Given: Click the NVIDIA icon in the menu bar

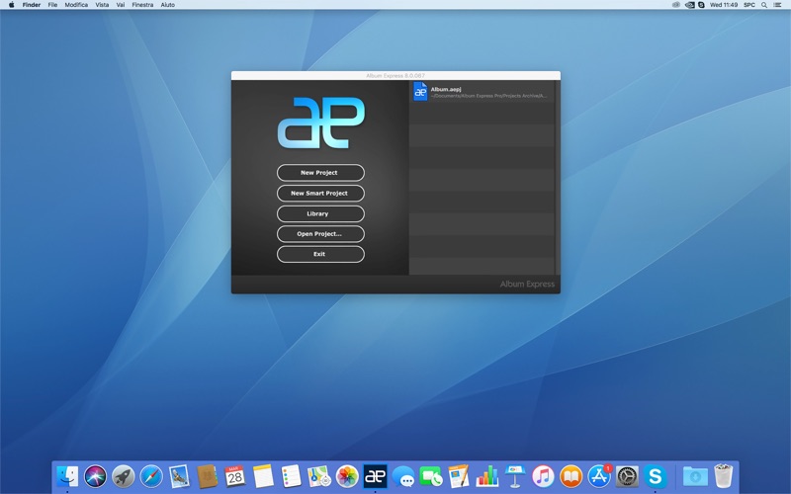Looking at the screenshot, I should [689, 5].
